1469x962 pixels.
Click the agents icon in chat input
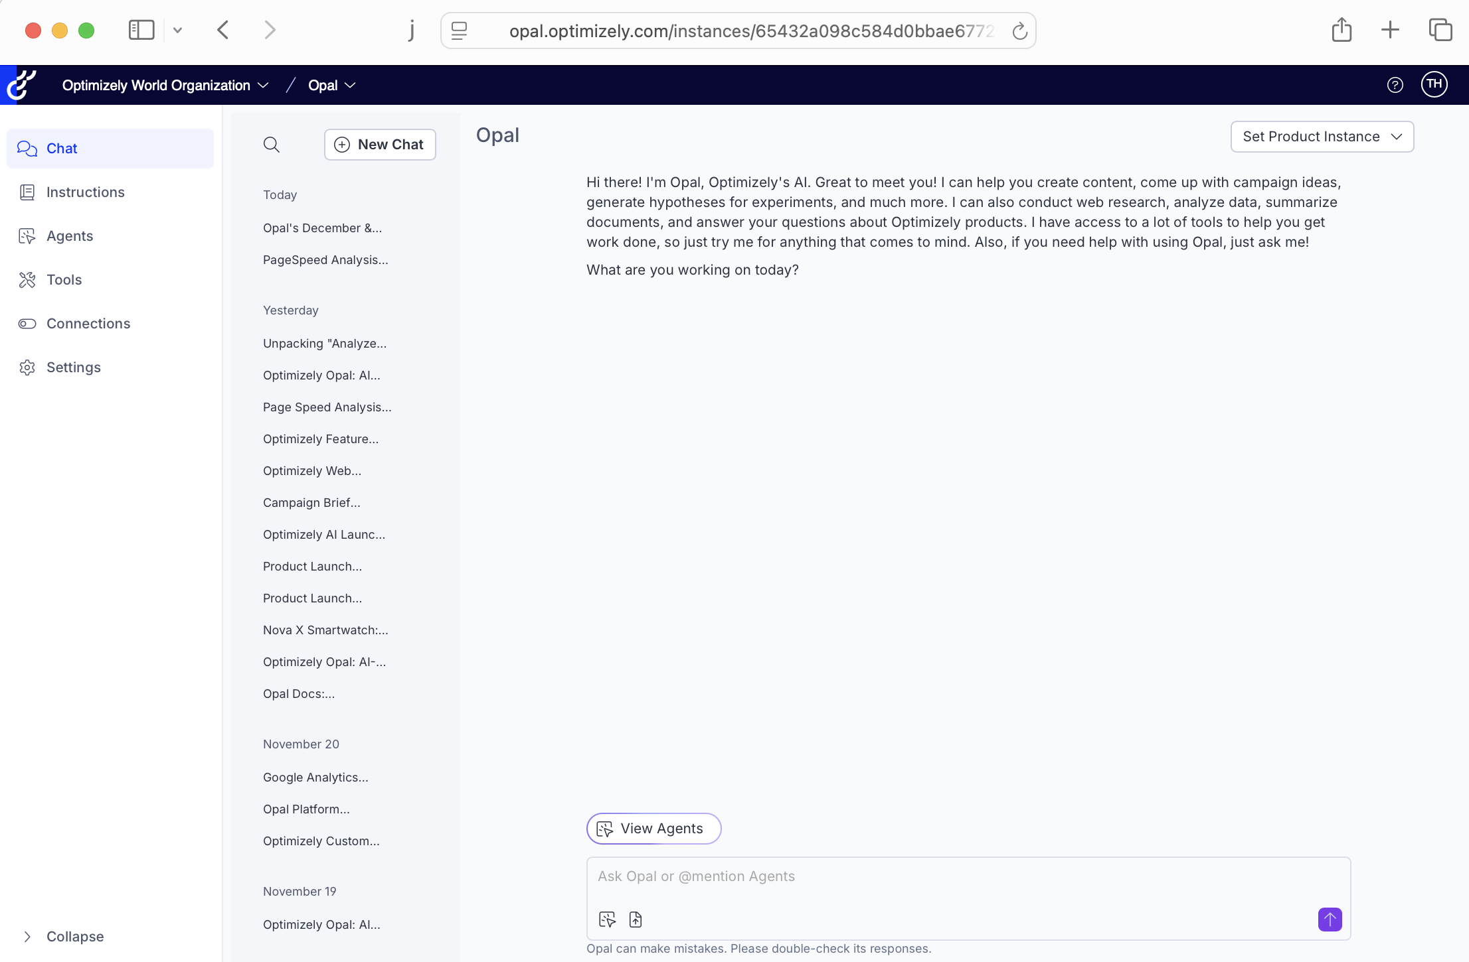click(607, 920)
